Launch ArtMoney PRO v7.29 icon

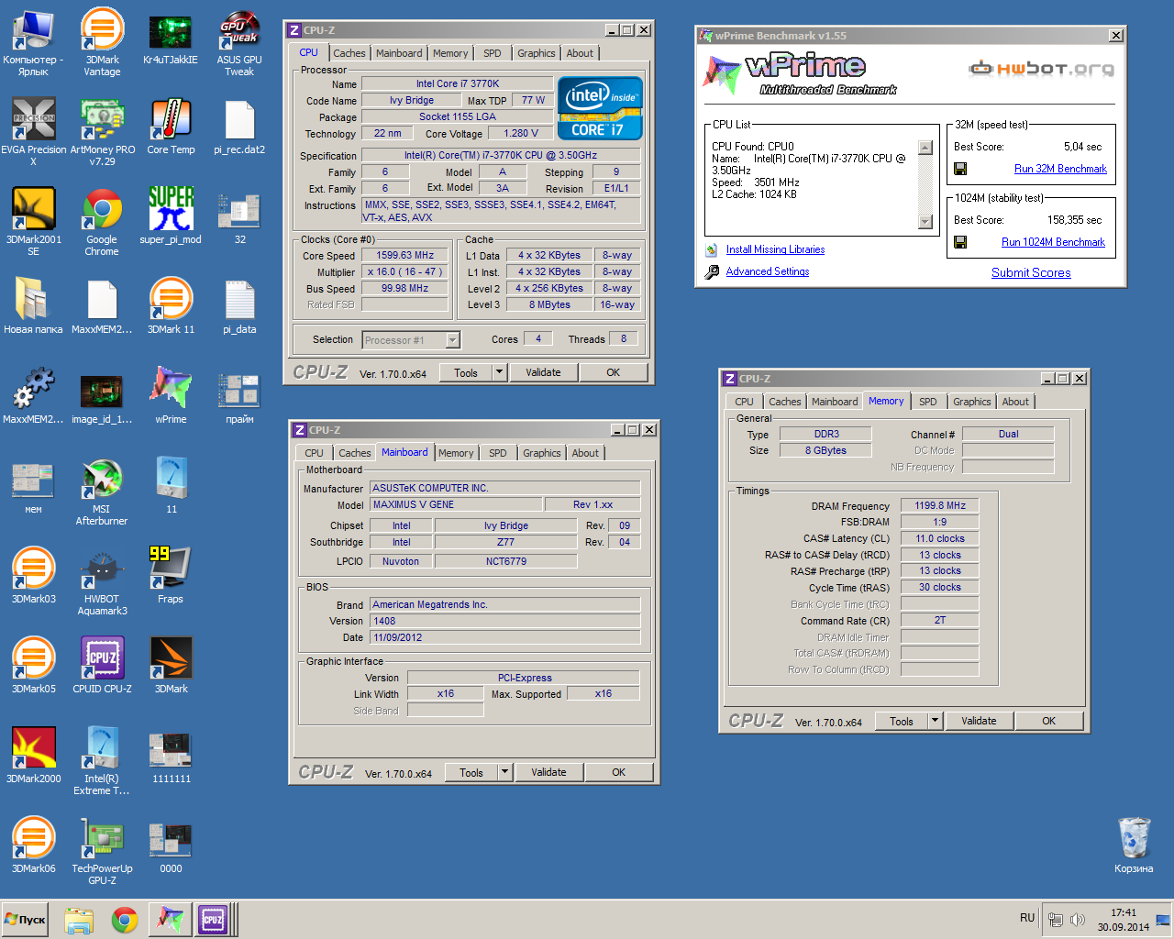pyautogui.click(x=102, y=132)
